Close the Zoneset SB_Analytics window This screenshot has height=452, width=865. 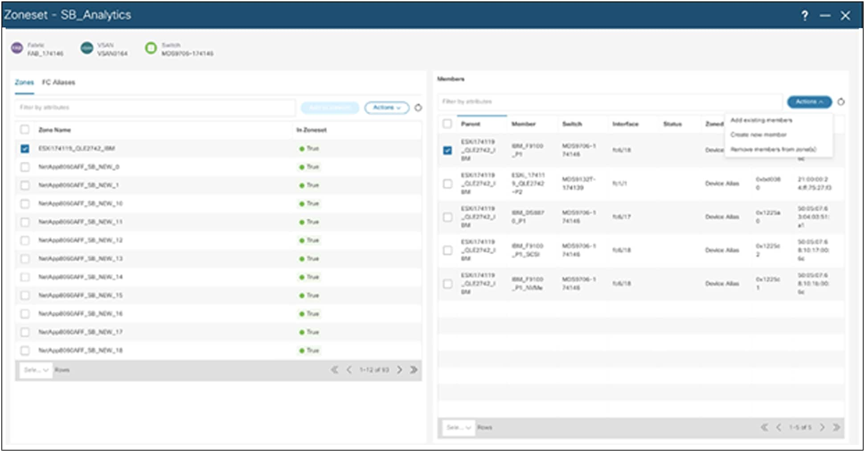pyautogui.click(x=845, y=16)
